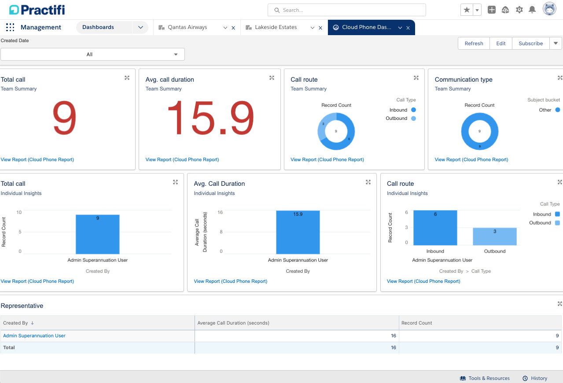The height and width of the screenshot is (383, 563).
Task: Open the notifications bell icon
Action: (533, 9)
